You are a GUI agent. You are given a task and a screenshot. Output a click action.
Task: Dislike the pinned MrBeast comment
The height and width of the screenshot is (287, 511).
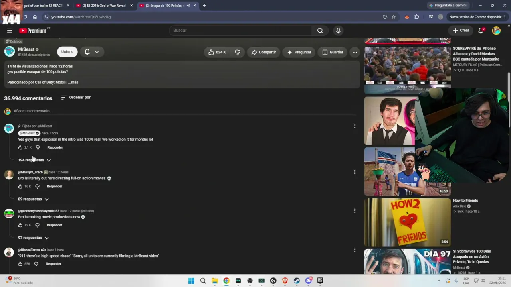click(x=38, y=147)
